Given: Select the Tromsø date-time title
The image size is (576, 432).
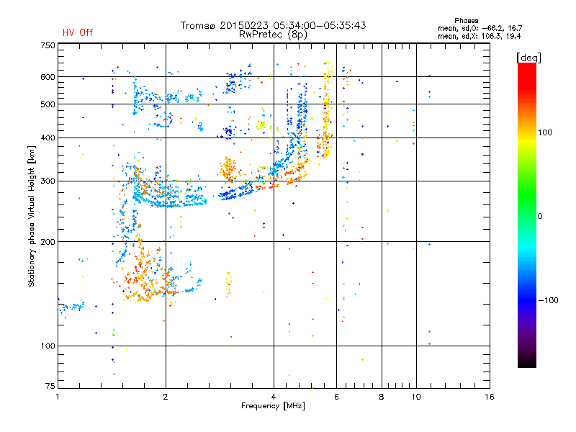Looking at the screenshot, I should tap(273, 25).
